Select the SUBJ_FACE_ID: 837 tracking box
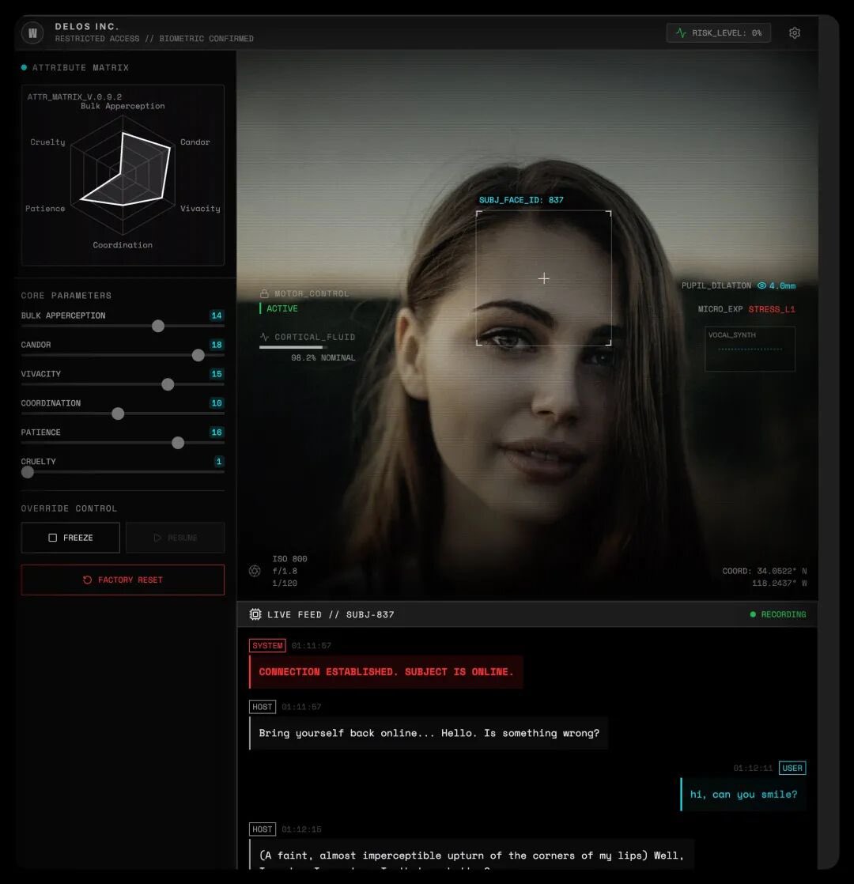This screenshot has height=884, width=854. (544, 278)
